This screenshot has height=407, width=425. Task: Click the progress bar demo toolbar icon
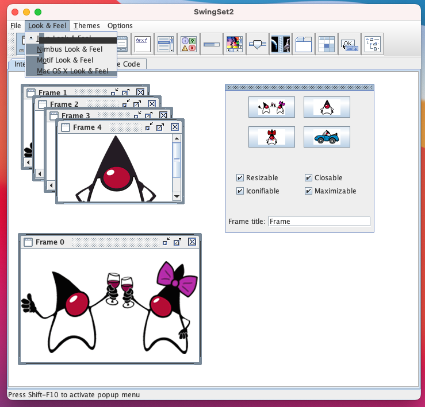pos(212,44)
